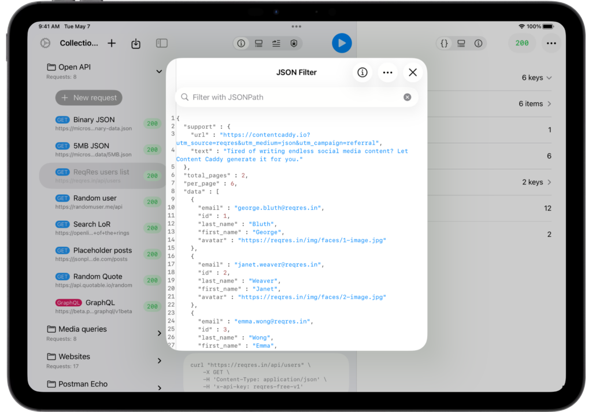592x412 pixels.
Task: Expand the Media queries folder
Action: coord(159,333)
